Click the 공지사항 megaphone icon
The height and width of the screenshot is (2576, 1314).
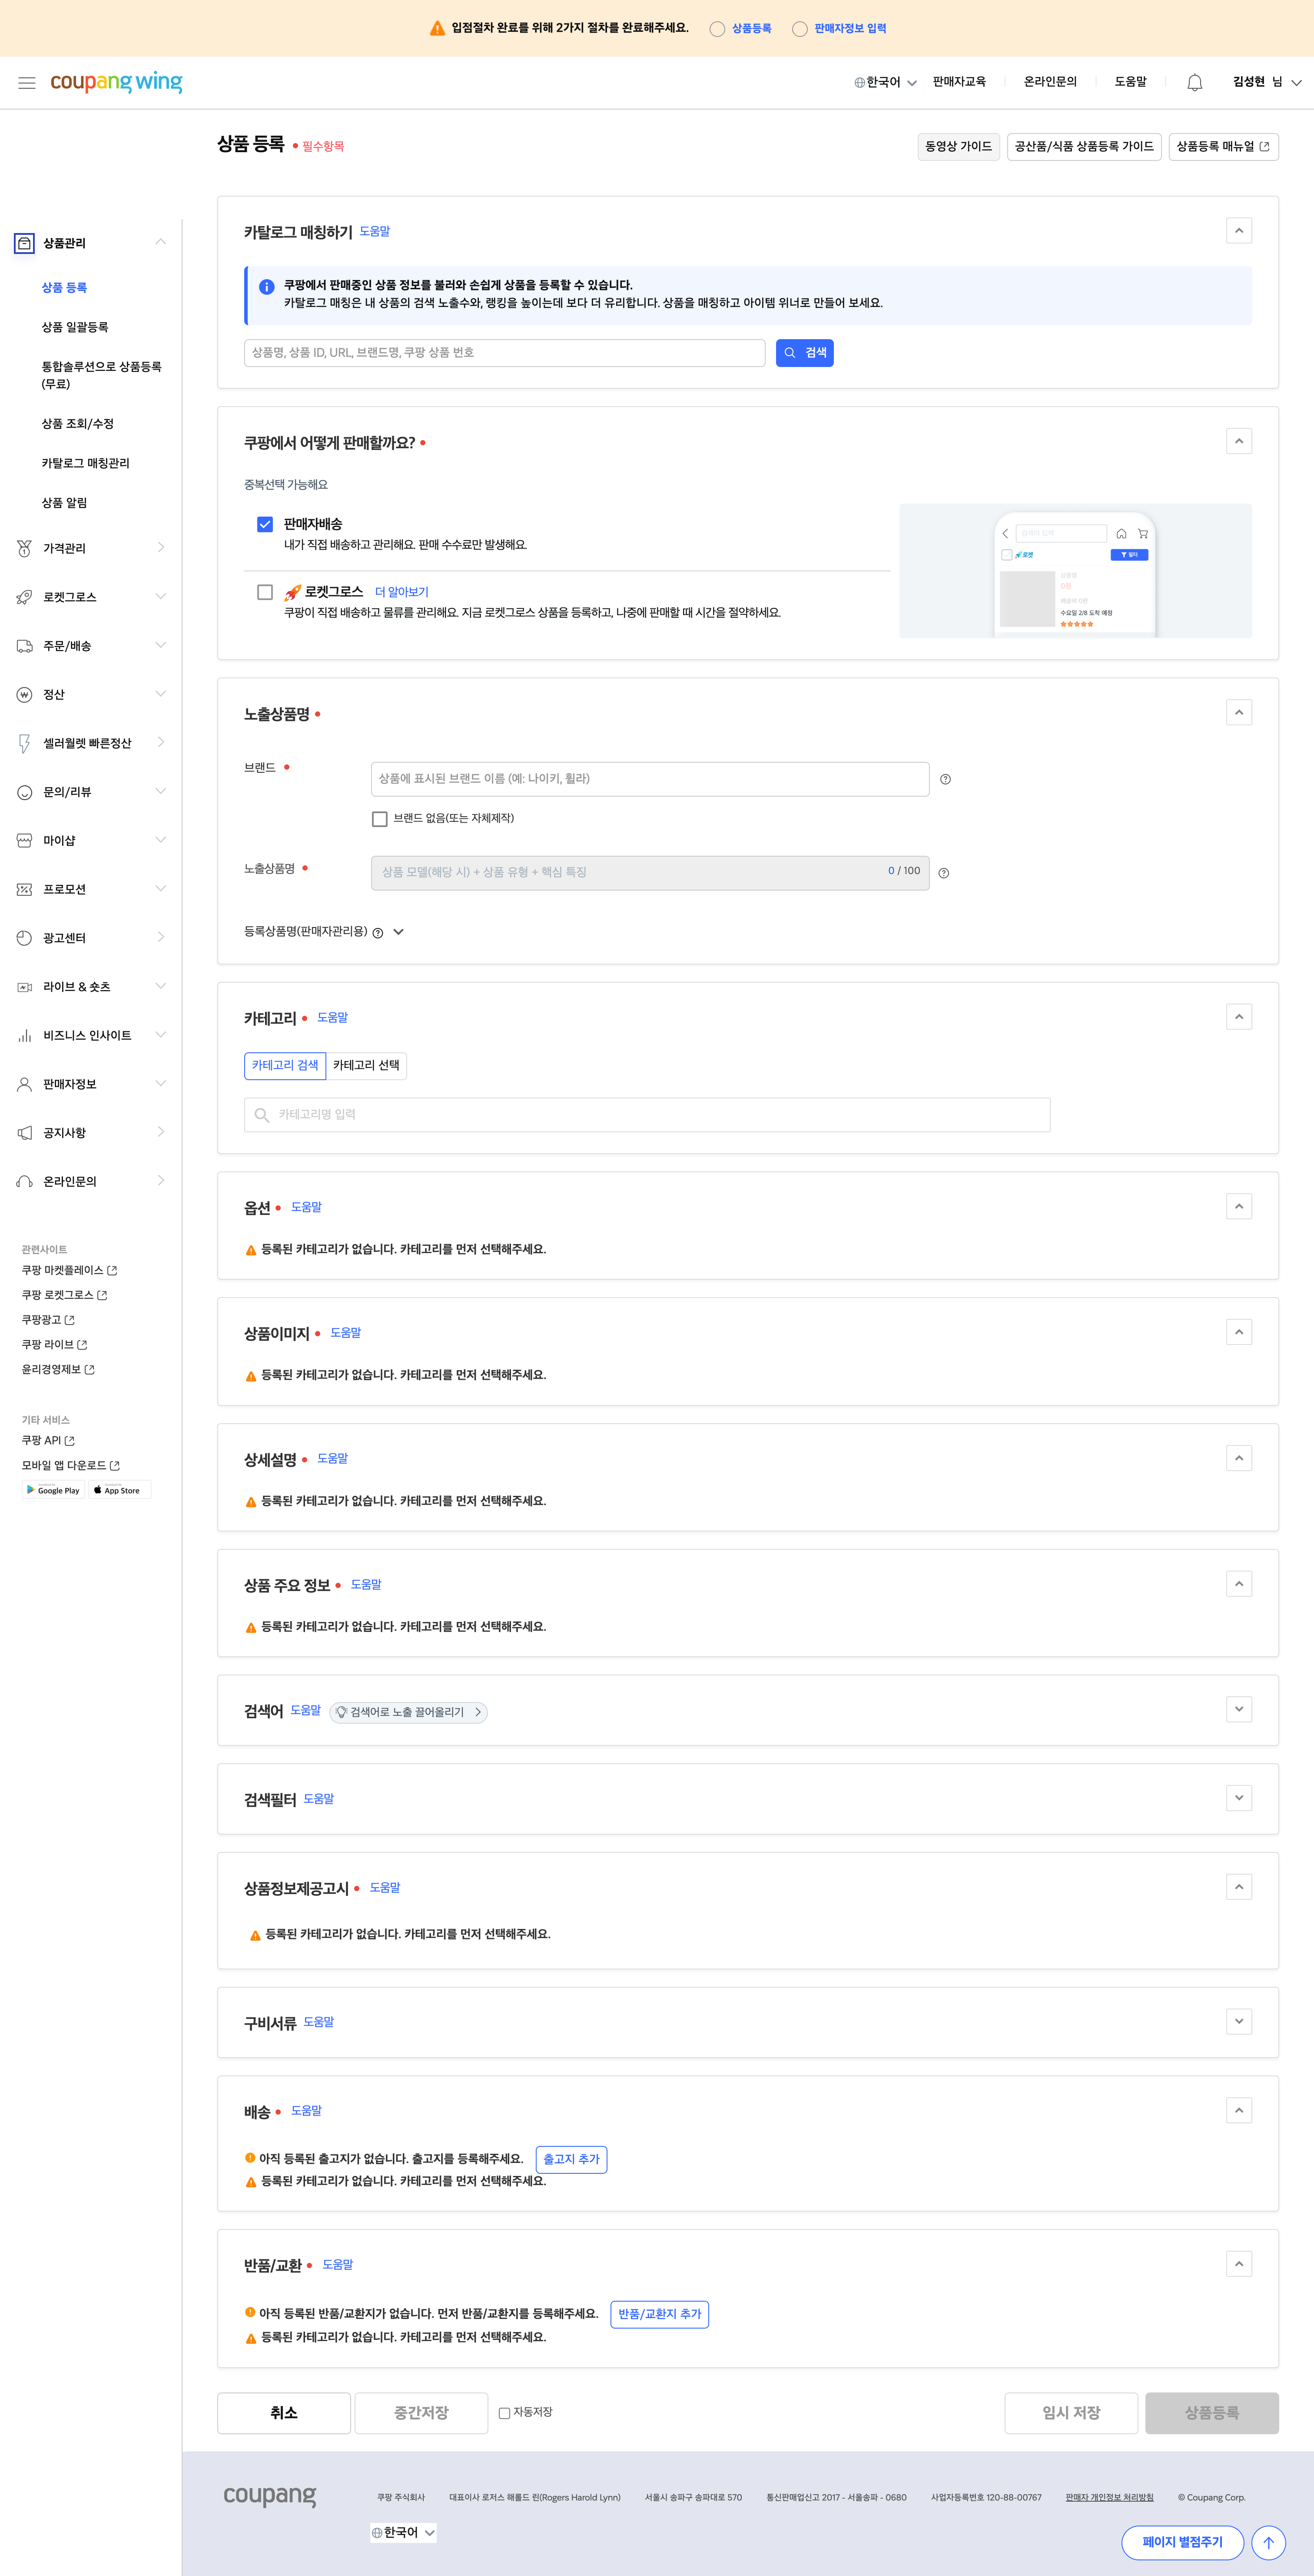(x=24, y=1133)
